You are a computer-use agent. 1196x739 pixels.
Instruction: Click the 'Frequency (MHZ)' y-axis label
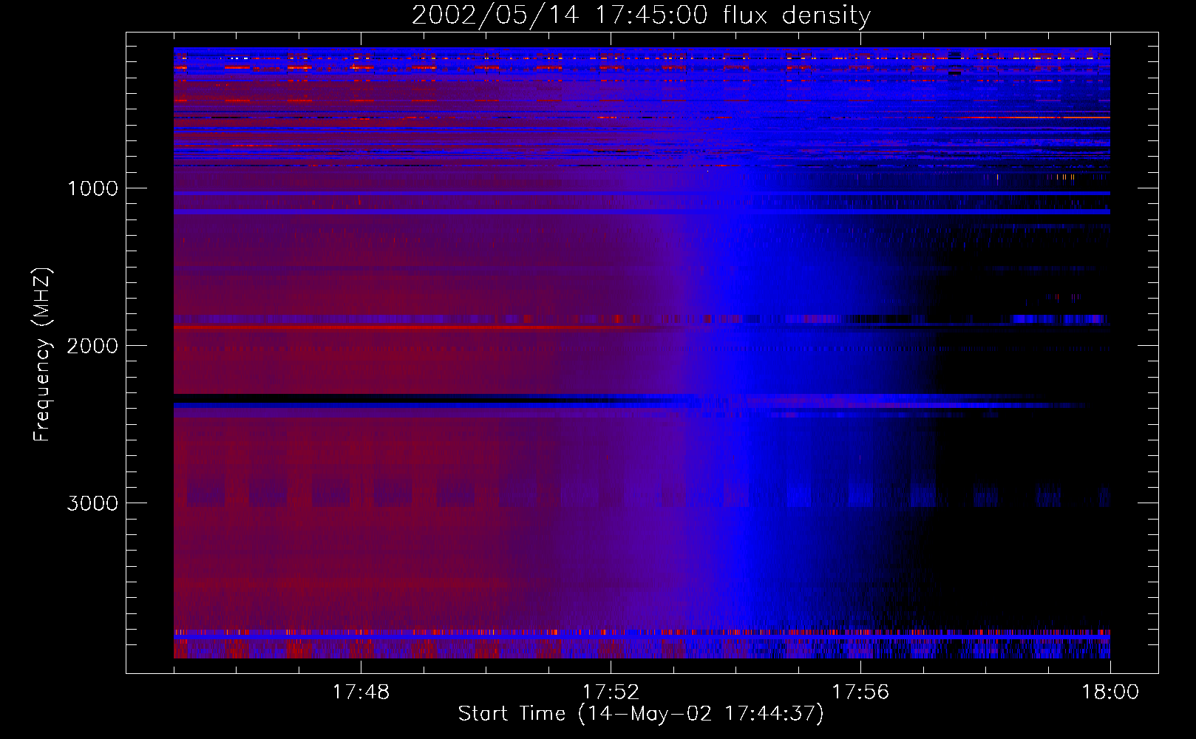click(x=42, y=355)
